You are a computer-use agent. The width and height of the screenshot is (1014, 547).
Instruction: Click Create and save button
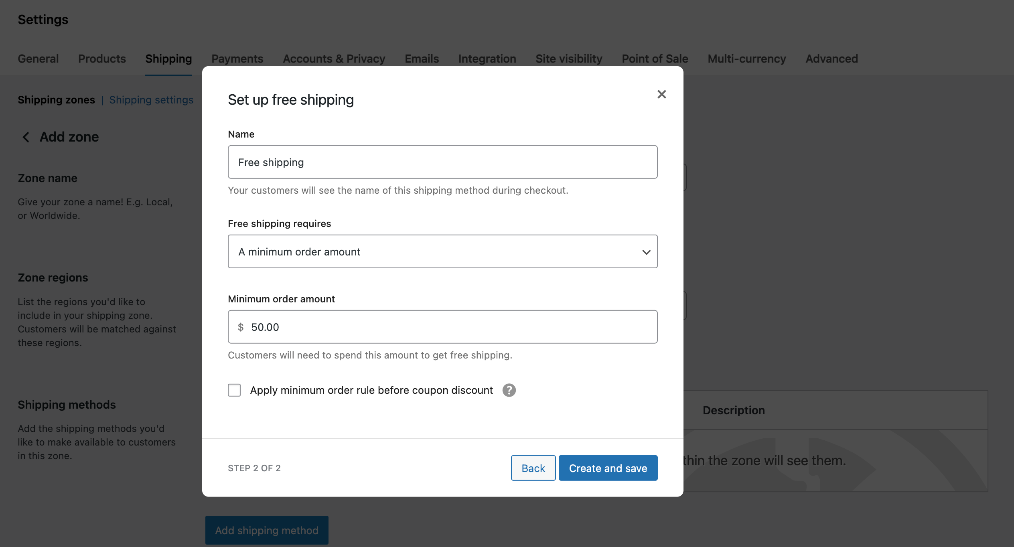click(608, 468)
